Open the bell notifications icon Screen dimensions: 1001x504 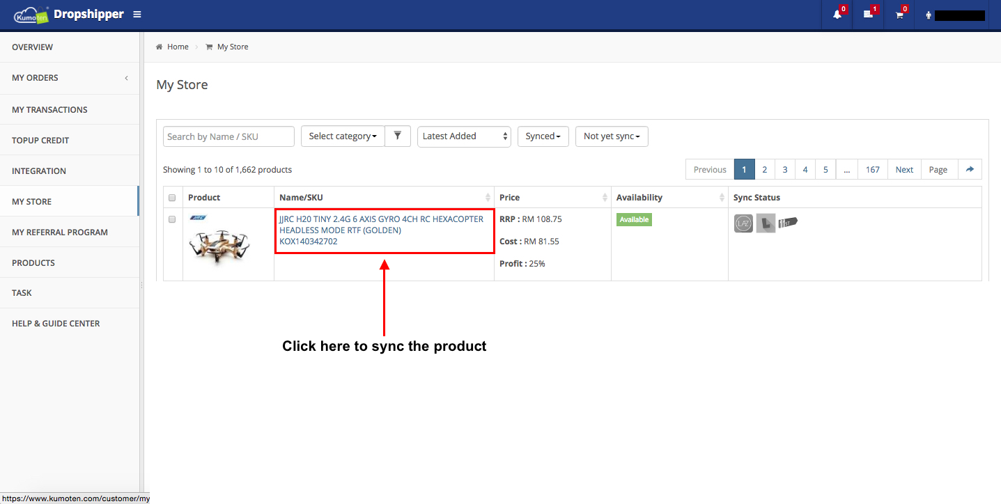tap(837, 15)
